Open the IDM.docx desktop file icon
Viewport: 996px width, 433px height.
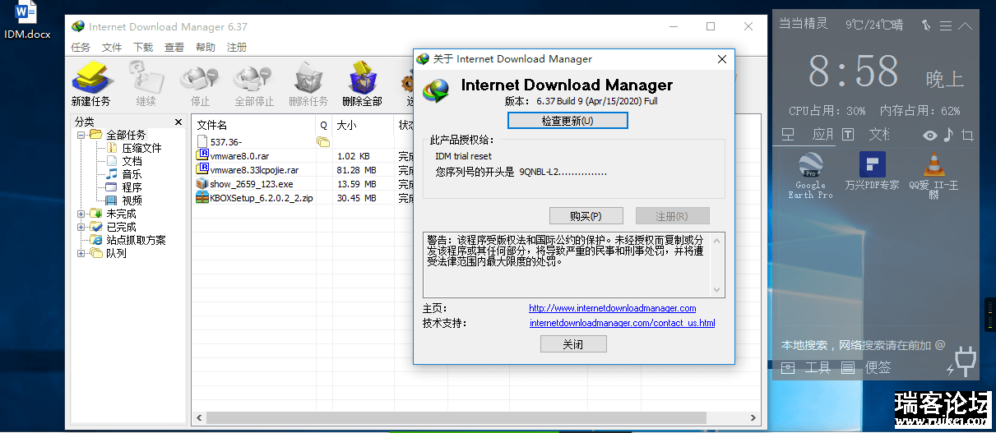pyautogui.click(x=26, y=21)
